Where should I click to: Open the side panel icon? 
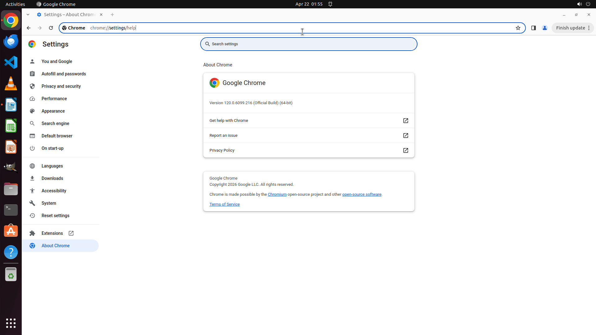[533, 28]
